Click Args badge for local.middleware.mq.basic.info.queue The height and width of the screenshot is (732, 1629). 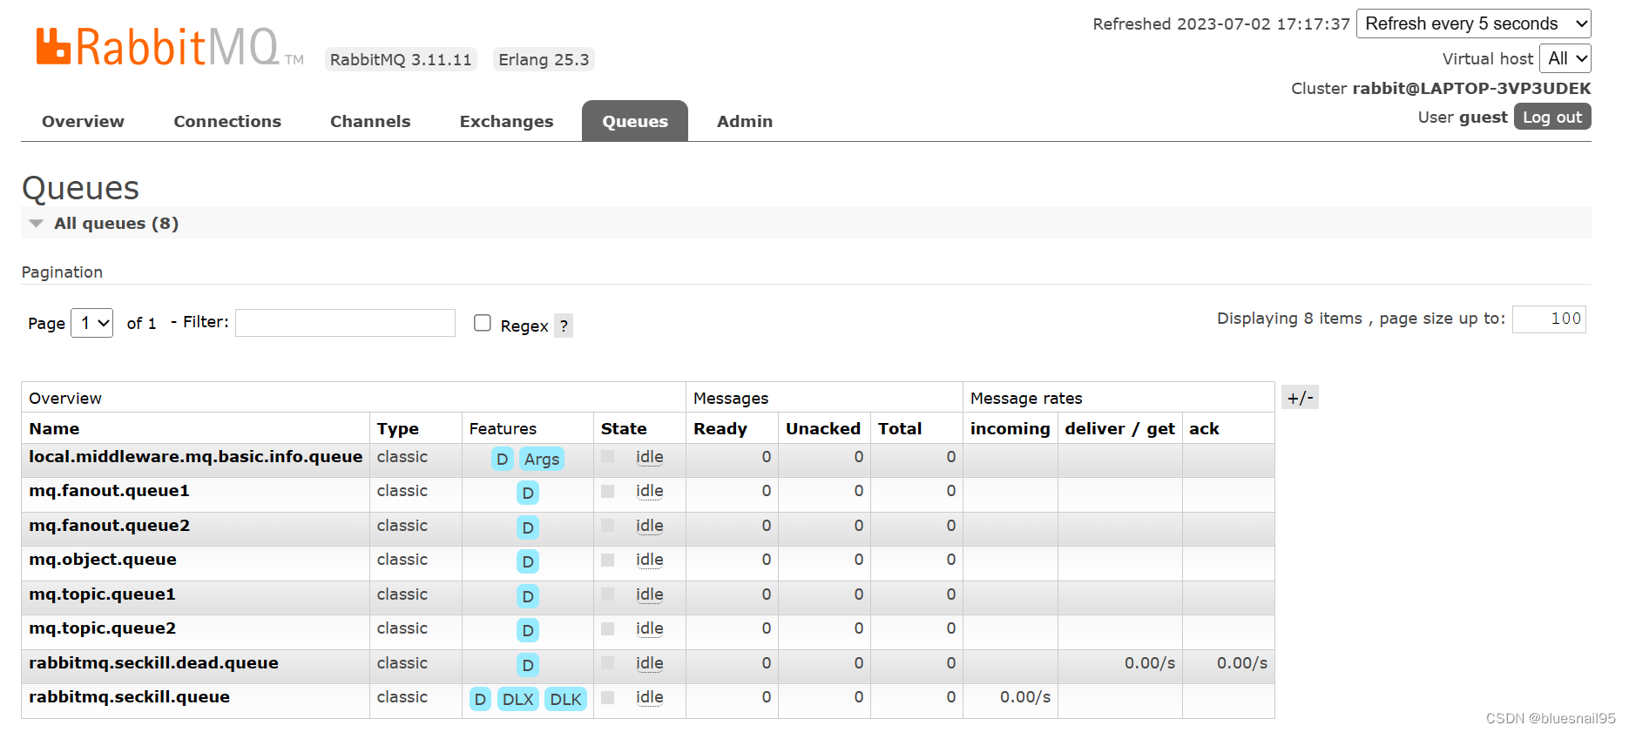(542, 459)
